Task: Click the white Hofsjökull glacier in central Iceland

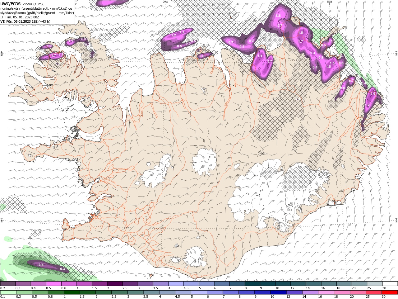Action: 205,161
